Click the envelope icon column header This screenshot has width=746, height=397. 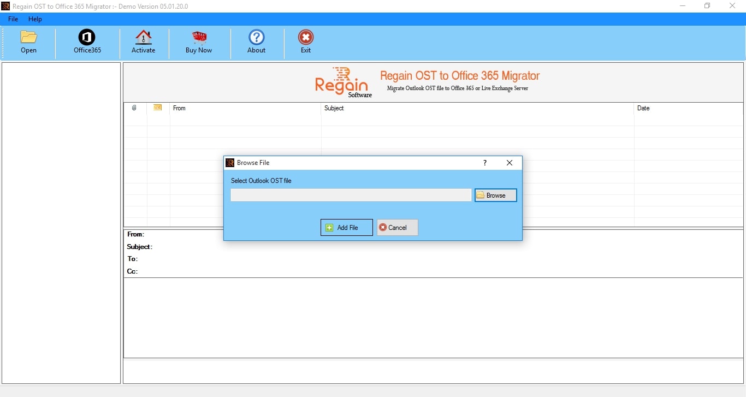157,108
